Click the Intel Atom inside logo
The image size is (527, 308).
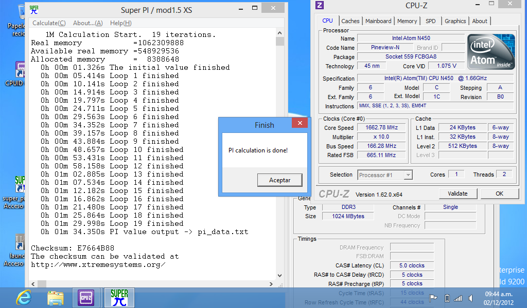[491, 52]
